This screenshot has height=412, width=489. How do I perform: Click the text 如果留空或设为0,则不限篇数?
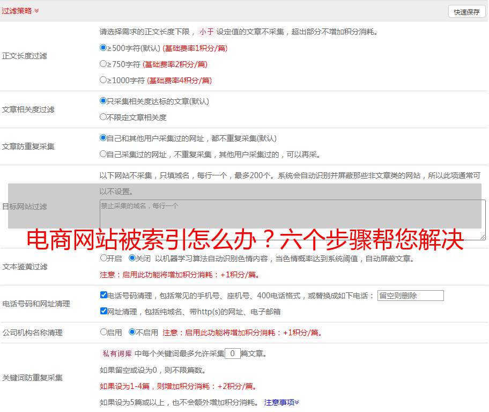pyautogui.click(x=153, y=370)
